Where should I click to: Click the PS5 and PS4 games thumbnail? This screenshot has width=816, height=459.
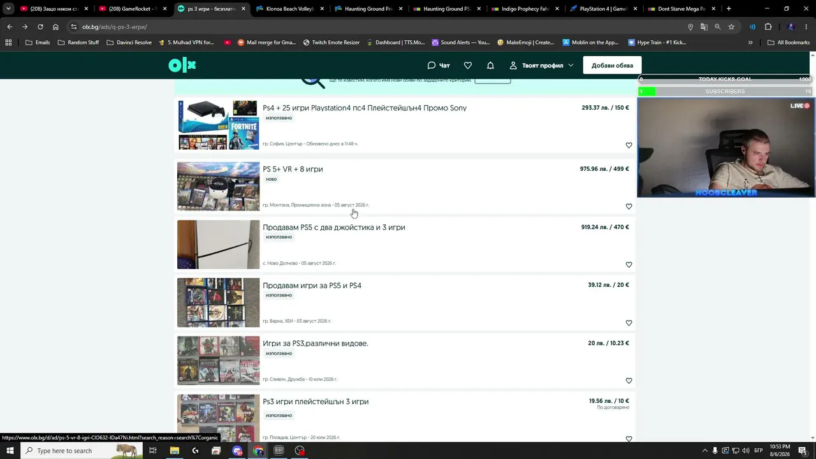tap(218, 302)
